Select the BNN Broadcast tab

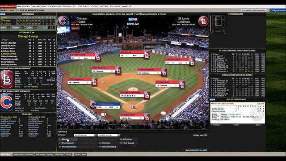8,6
